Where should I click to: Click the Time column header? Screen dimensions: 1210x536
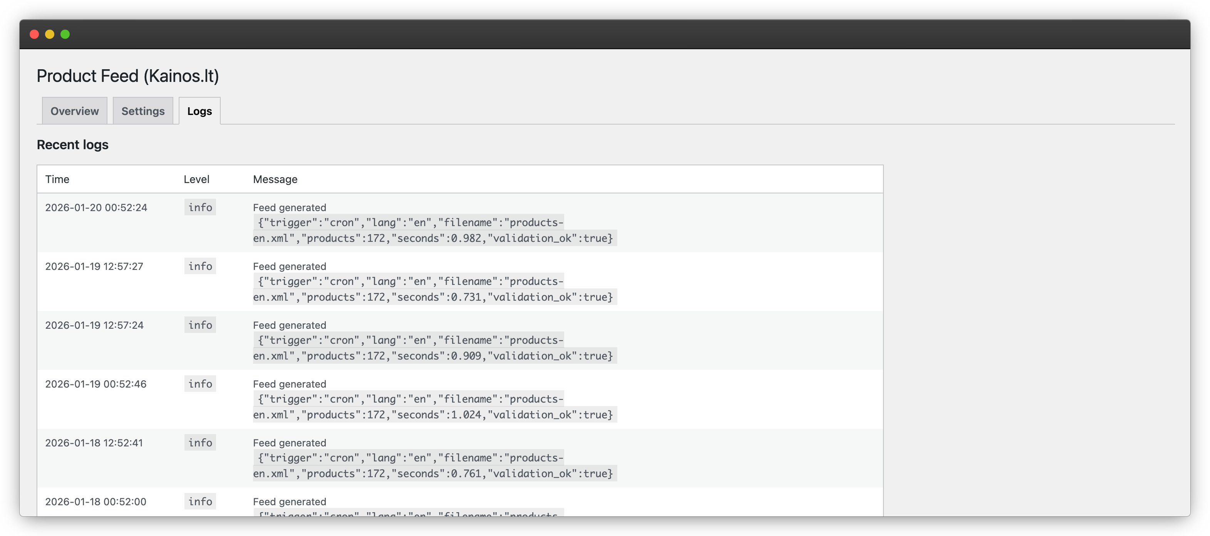57,179
